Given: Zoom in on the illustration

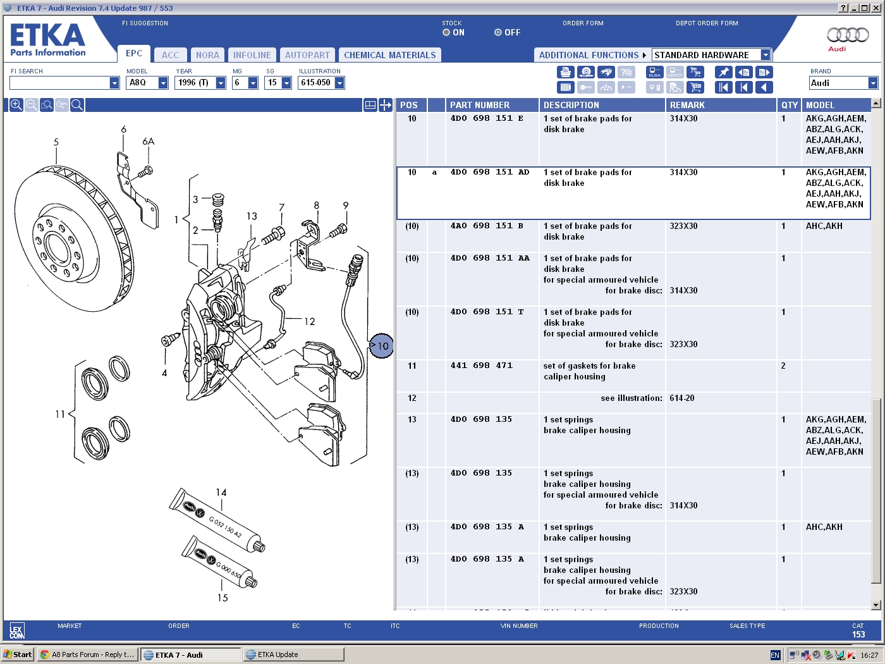Looking at the screenshot, I should (16, 105).
